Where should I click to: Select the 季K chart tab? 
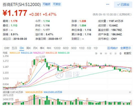pos(42,48)
